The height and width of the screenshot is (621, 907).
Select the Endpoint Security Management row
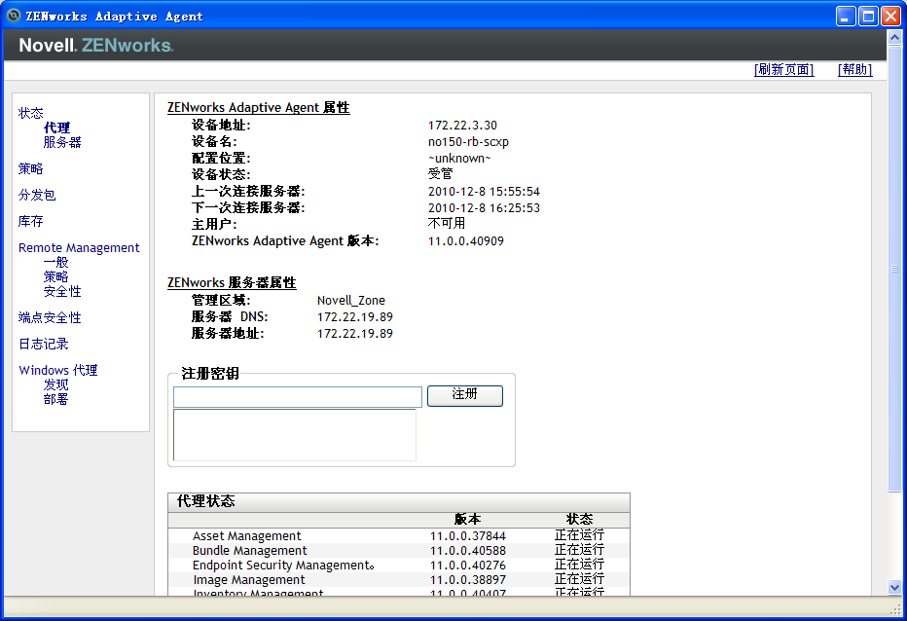coord(399,565)
